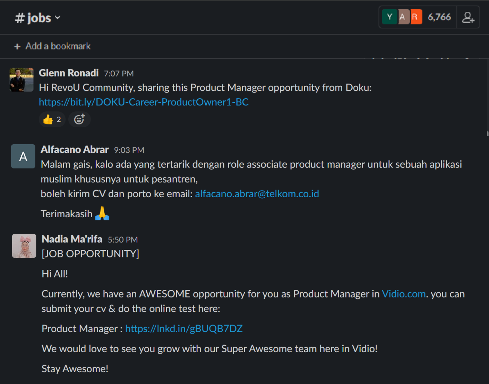This screenshot has height=384, width=489.
Task: View the 6,766 members list
Action: point(439,17)
